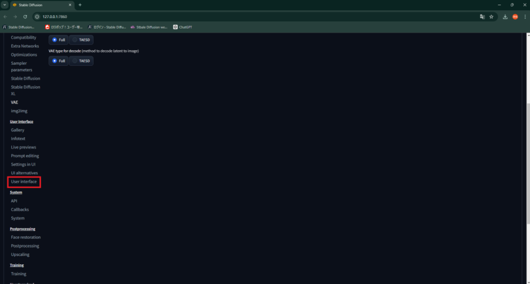Screen dimensions: 530x284
Task: Open the translate page icon
Action: 482,17
